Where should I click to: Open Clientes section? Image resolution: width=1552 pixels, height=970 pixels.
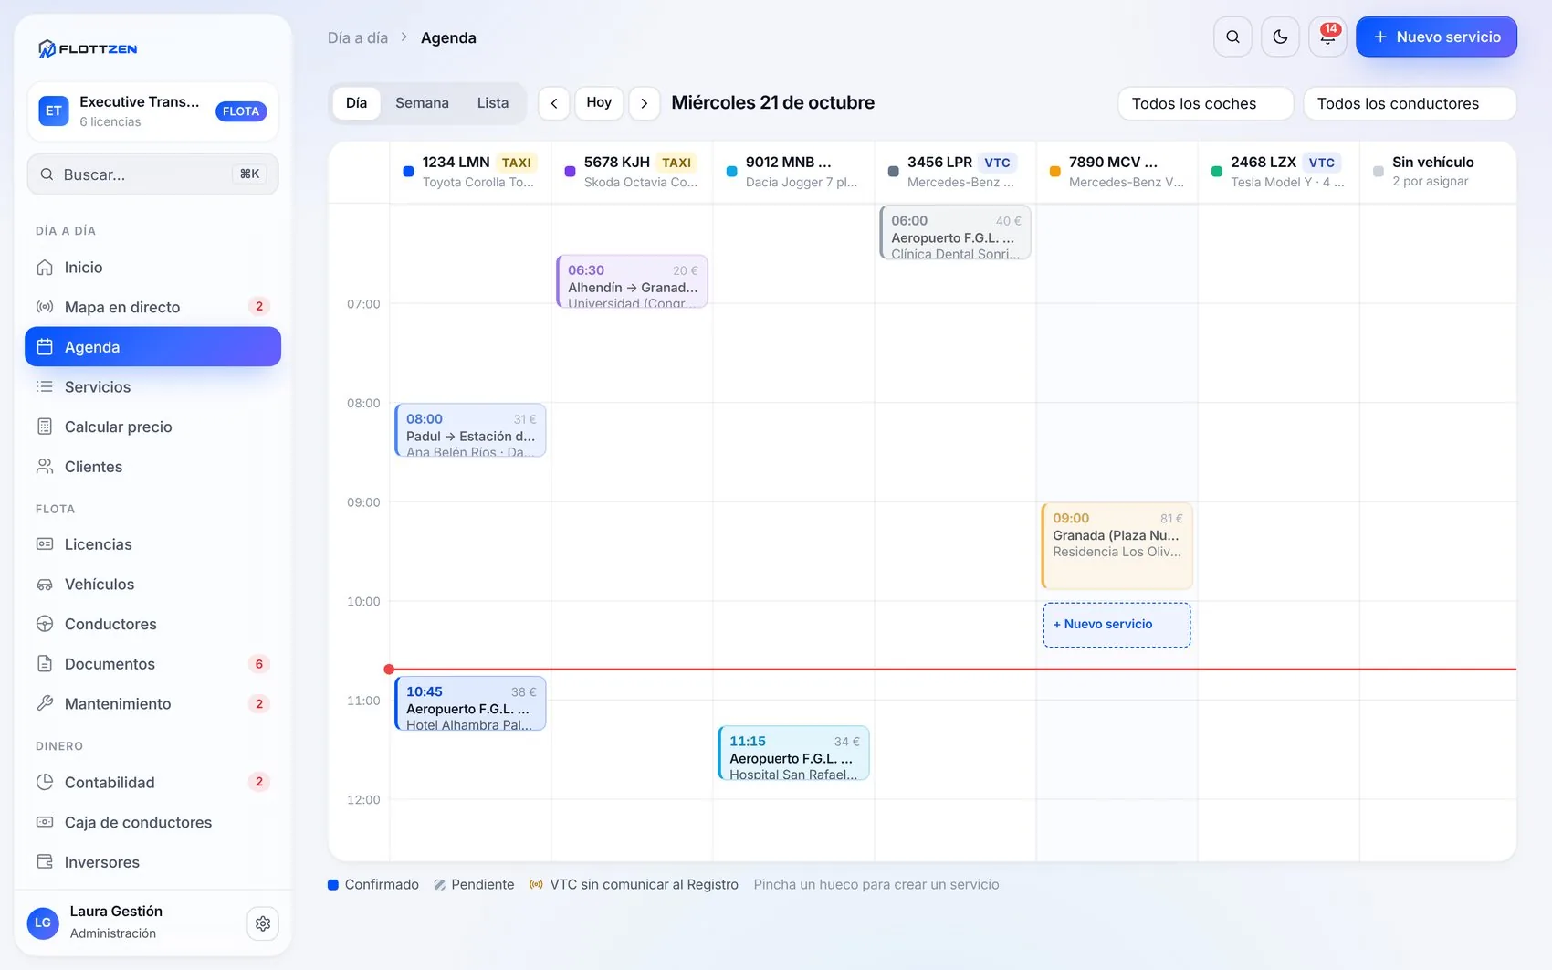(x=152, y=467)
